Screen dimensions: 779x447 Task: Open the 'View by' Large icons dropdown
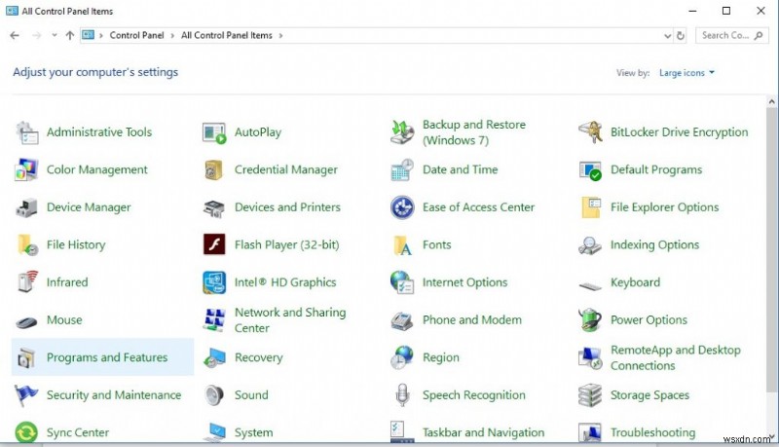(686, 72)
